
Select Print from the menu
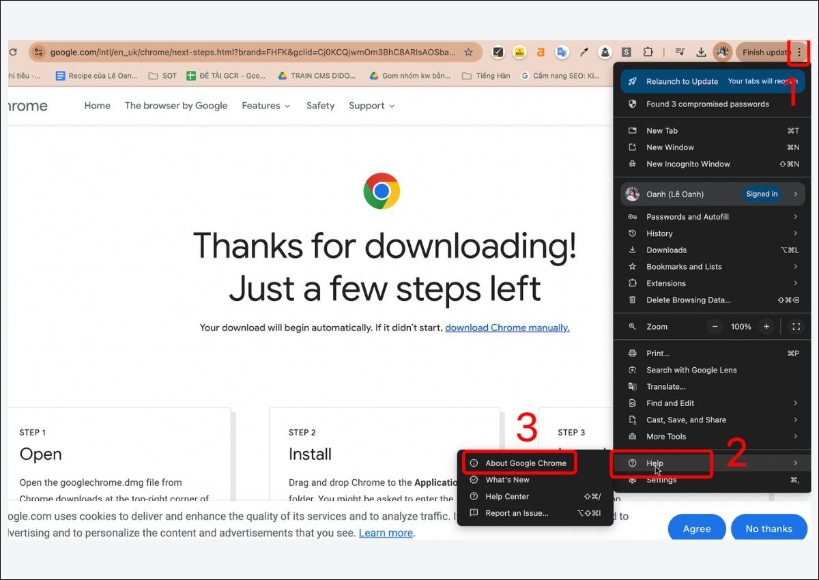(x=713, y=353)
